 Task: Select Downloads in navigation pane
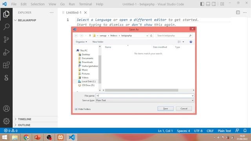(85, 62)
